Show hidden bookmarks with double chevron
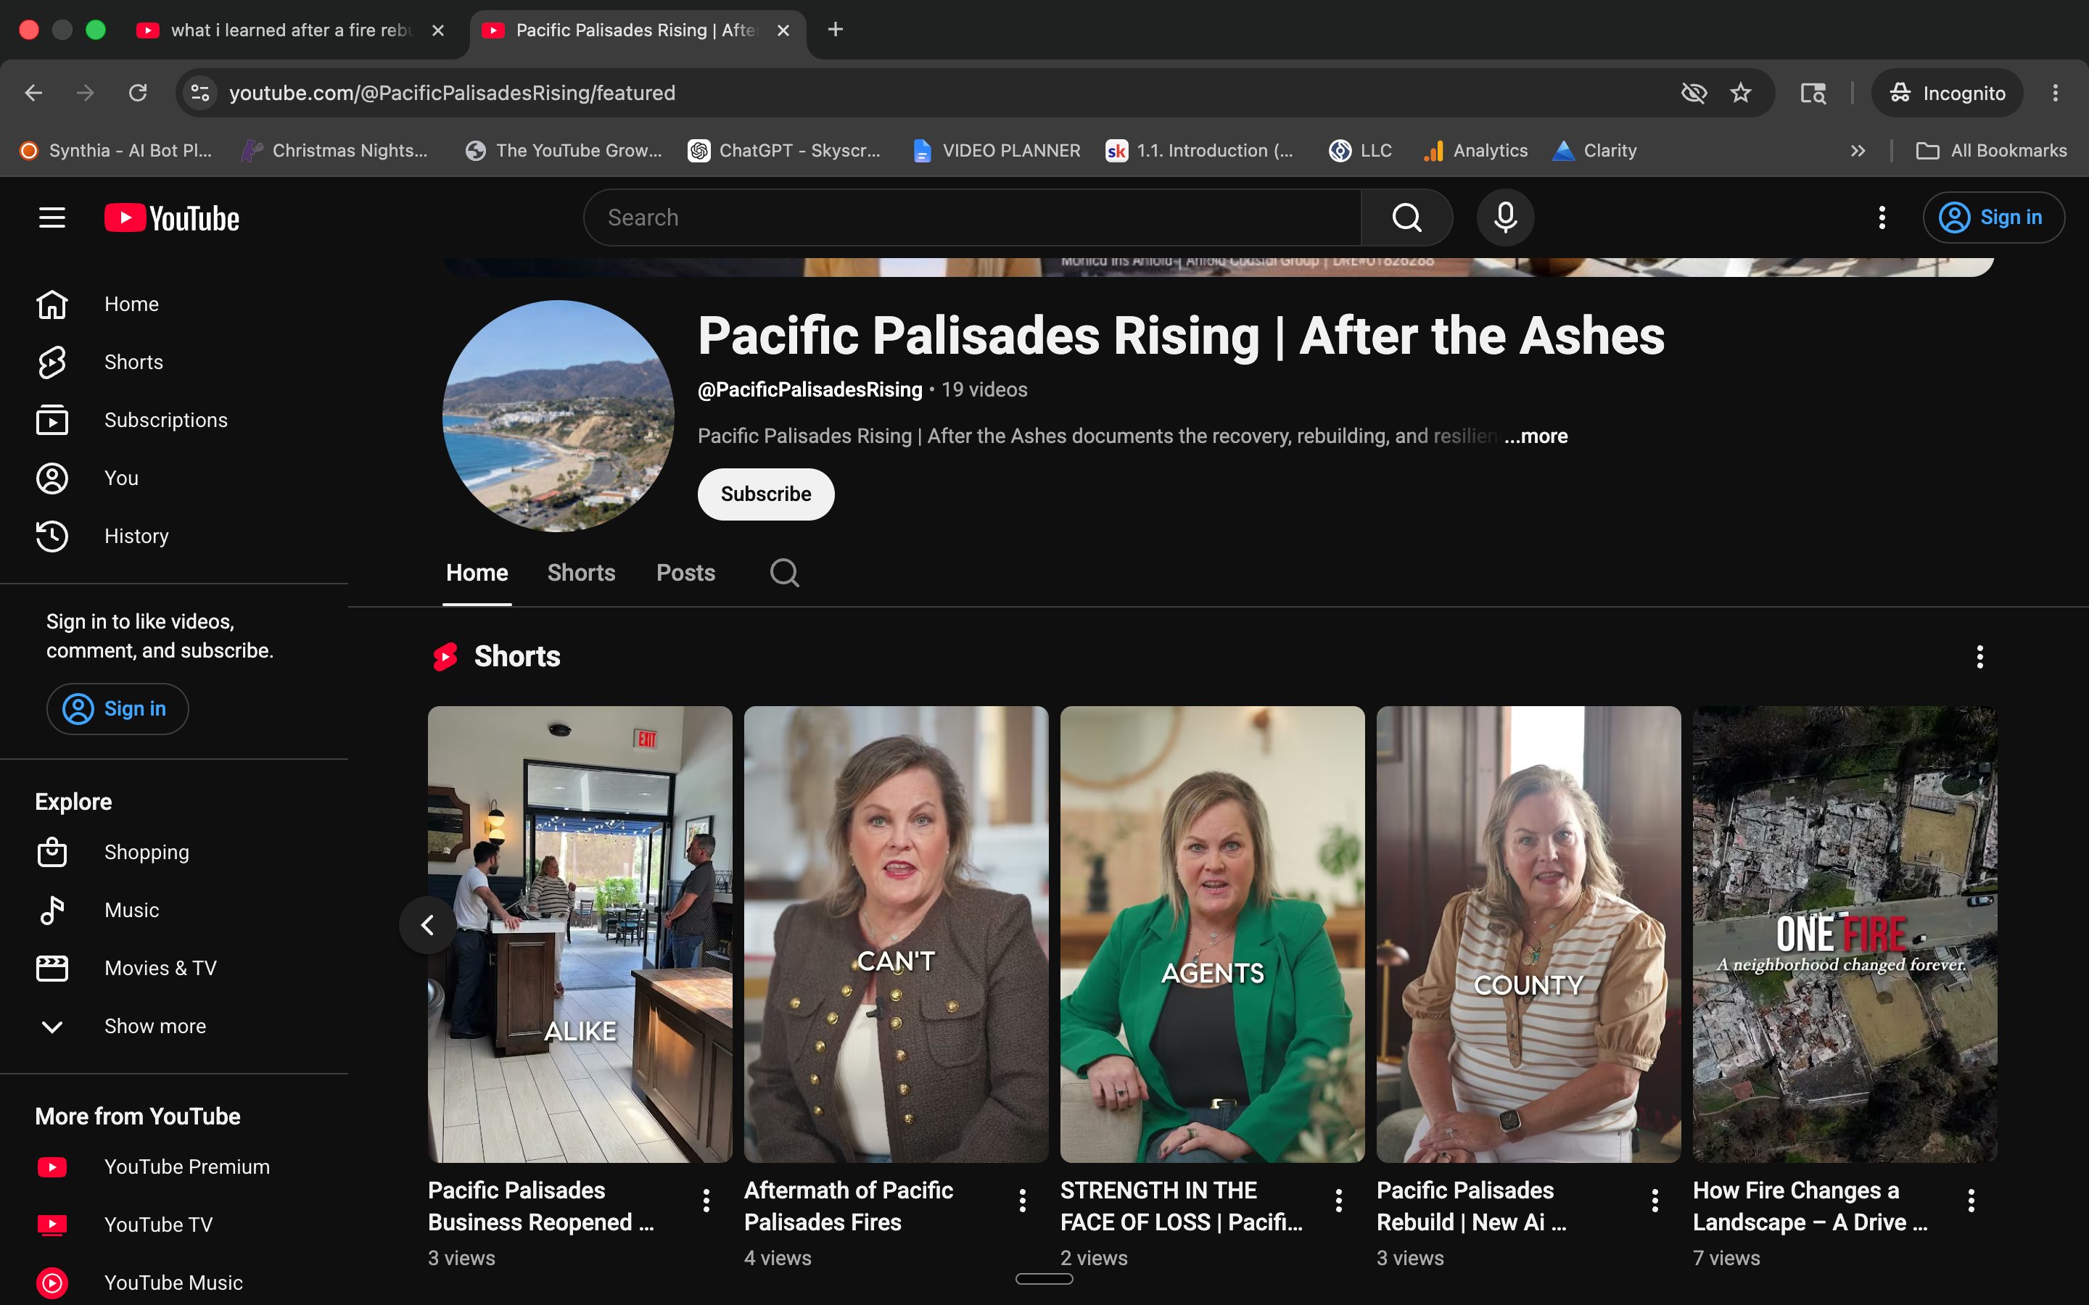 tap(1858, 151)
